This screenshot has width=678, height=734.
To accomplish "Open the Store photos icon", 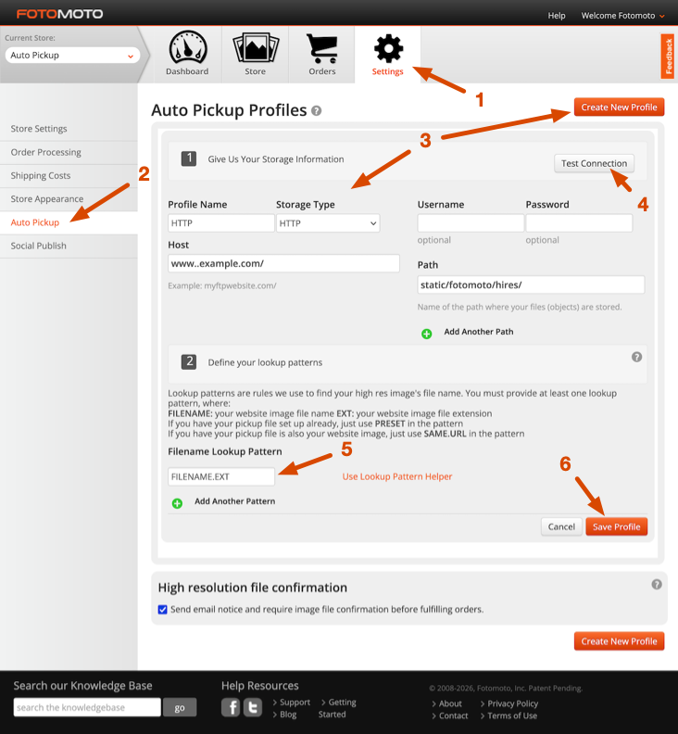I will click(256, 48).
